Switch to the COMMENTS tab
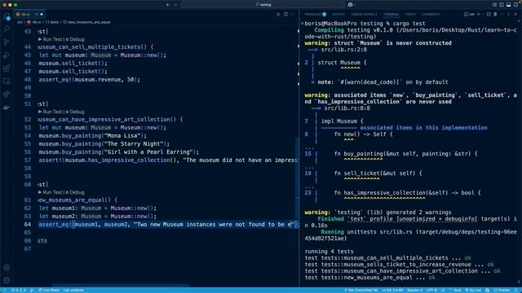This screenshot has width=522, height=293. 431,15
